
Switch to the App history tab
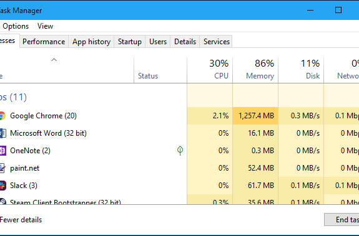(x=91, y=42)
